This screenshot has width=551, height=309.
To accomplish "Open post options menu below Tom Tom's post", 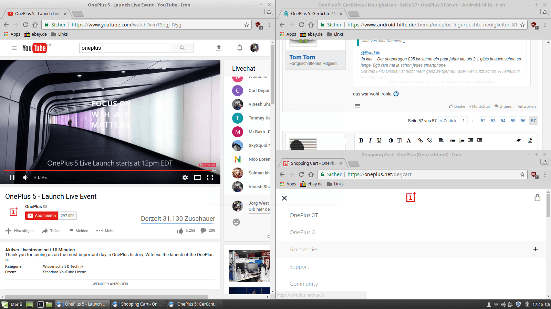I will pos(357,106).
